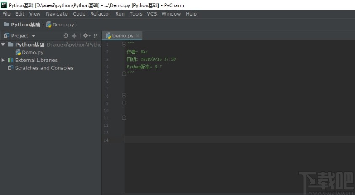Image resolution: width=355 pixels, height=195 pixels.
Task: Hide the Project panel
Action: click(96, 36)
